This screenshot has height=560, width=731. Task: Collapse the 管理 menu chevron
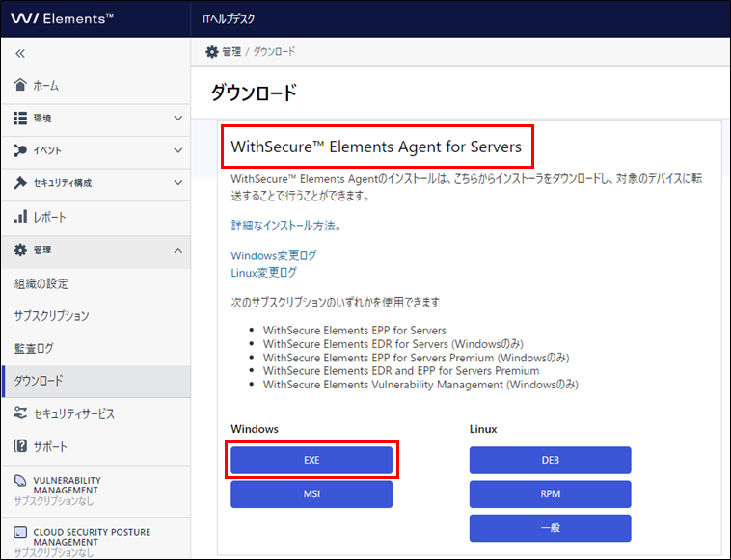tap(178, 251)
